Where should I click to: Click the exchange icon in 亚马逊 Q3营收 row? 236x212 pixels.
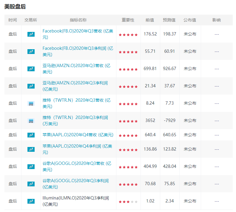31,69
